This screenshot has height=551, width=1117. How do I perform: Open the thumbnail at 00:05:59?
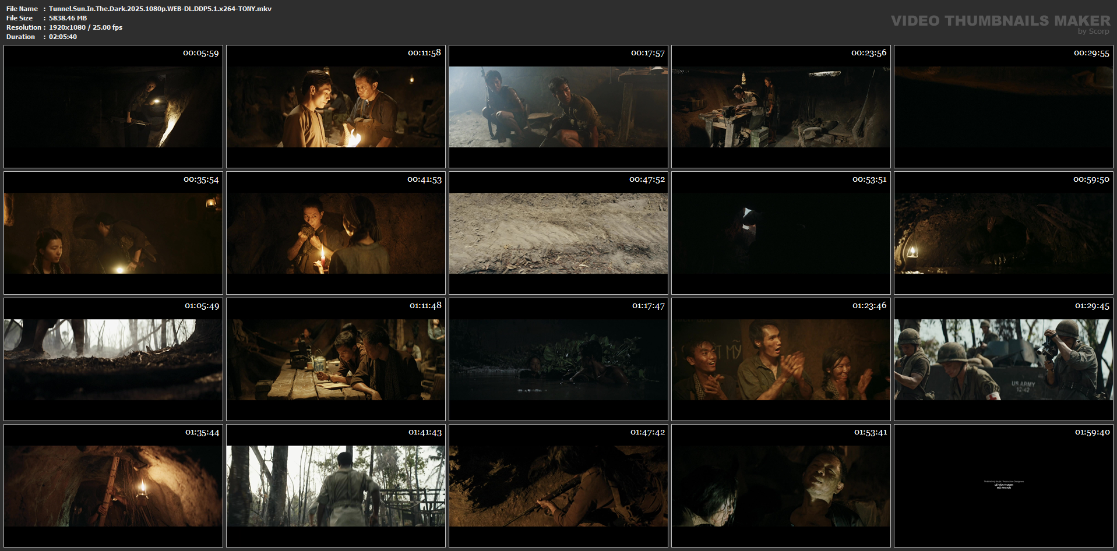click(113, 107)
